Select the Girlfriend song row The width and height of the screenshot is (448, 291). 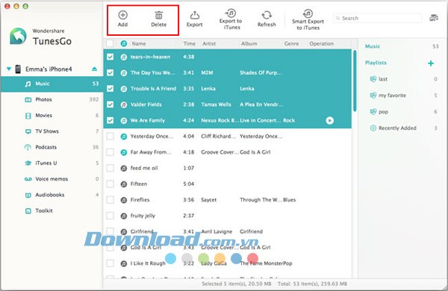pos(228,231)
